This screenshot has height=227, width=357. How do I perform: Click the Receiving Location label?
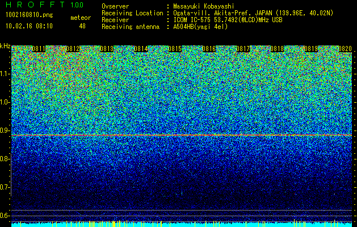click(132, 13)
